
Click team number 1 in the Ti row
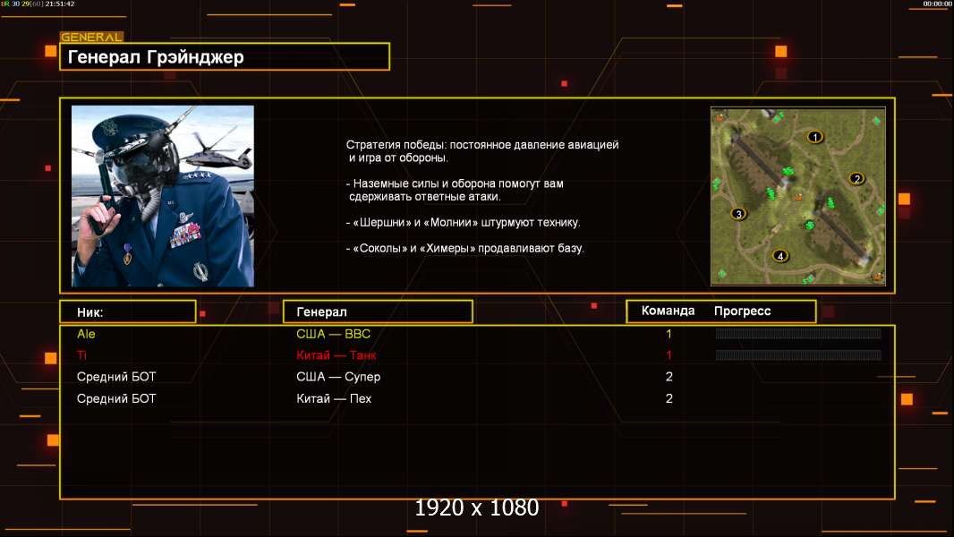(669, 355)
